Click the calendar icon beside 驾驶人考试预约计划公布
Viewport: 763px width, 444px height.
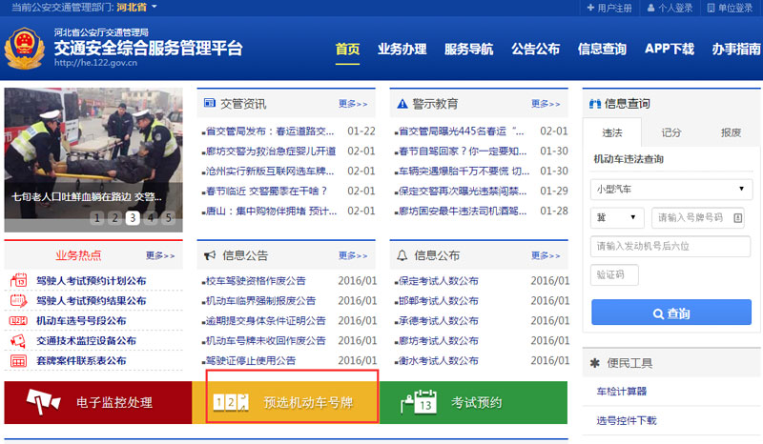[x=18, y=281]
